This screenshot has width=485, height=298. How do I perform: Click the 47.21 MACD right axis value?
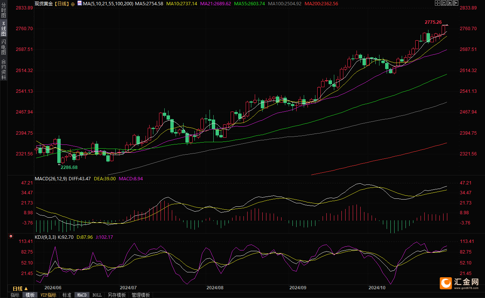click(466, 183)
